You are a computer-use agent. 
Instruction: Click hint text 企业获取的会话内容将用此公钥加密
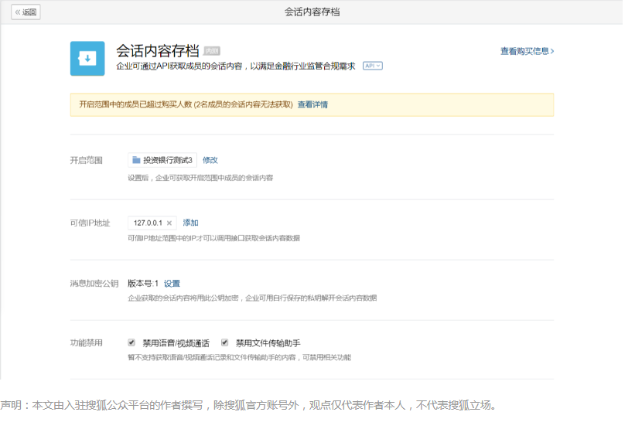(183, 298)
